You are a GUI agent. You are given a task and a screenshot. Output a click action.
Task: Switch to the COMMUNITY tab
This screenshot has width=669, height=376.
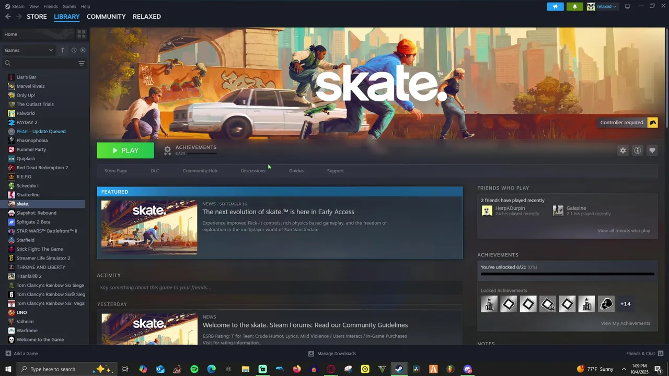[106, 17]
